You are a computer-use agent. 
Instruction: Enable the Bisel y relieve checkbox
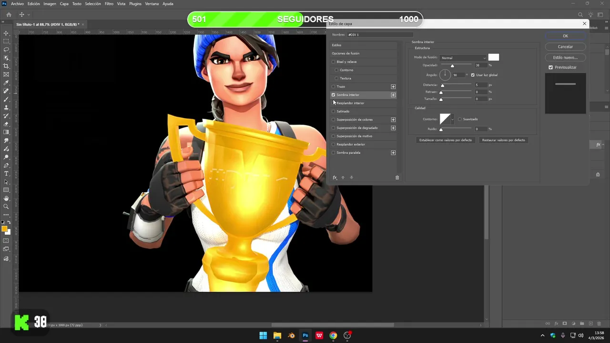point(334,62)
